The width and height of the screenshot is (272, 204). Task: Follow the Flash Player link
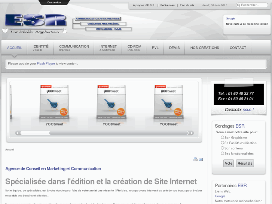pyautogui.click(x=46, y=64)
